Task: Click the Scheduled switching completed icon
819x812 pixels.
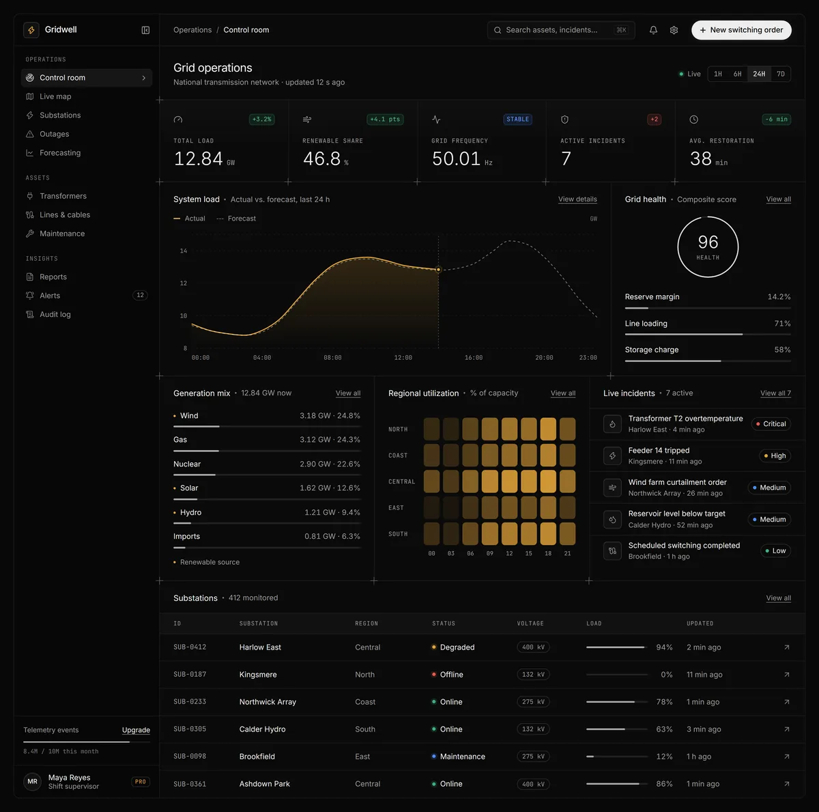Action: (612, 551)
